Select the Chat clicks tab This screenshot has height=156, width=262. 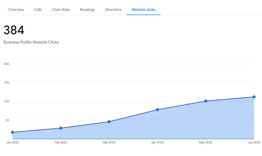coord(61,10)
